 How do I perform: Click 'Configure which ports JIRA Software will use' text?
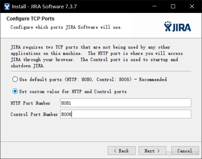pyautogui.click(x=66, y=27)
